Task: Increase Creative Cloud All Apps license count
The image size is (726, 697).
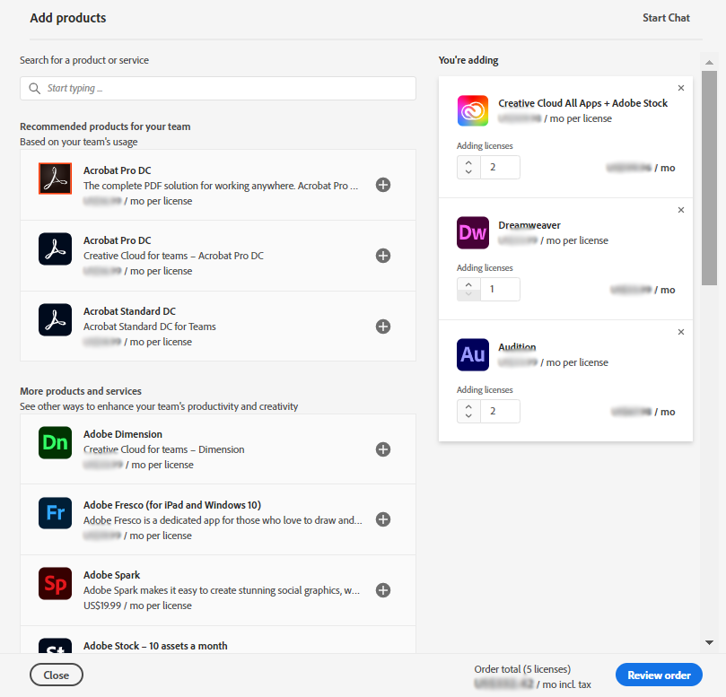Action: 468,162
